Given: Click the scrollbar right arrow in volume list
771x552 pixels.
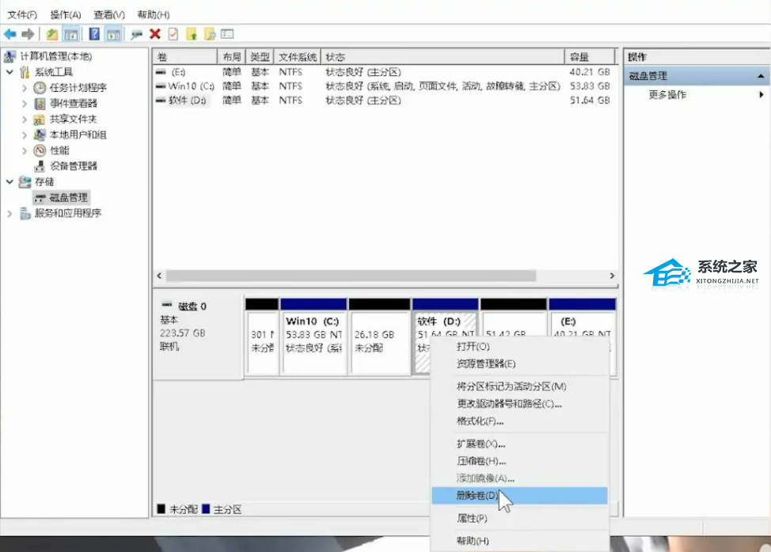Looking at the screenshot, I should click(x=612, y=276).
